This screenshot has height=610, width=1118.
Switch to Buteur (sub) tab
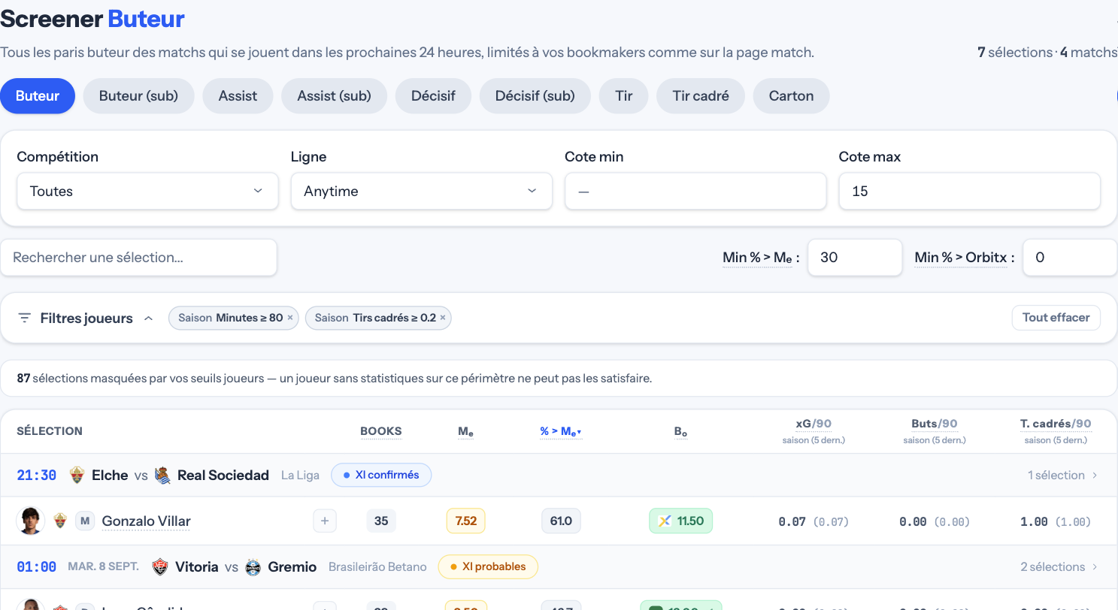138,96
